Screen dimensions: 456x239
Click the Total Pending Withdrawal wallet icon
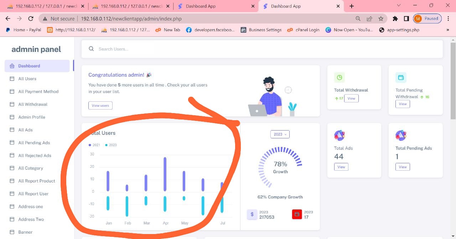[x=401, y=78]
